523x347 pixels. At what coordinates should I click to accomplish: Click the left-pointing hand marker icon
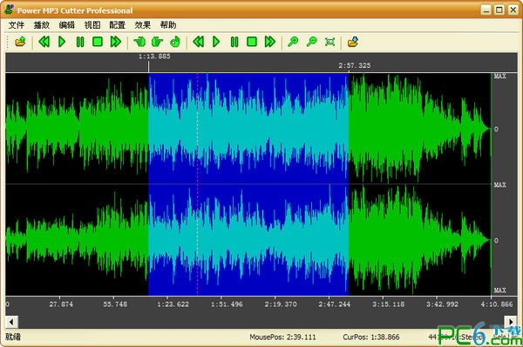pos(139,42)
